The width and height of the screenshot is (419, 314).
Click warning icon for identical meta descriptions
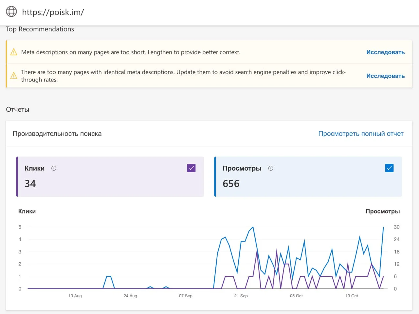14,76
